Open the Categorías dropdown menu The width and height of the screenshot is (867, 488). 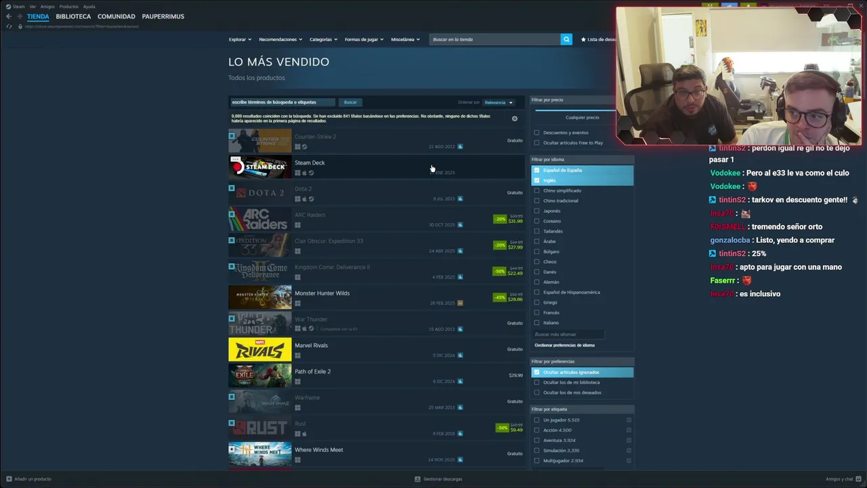pos(324,39)
